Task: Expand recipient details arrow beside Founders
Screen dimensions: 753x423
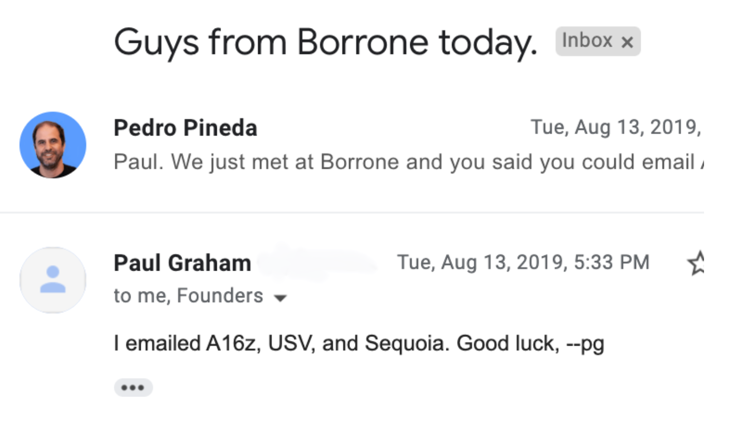Action: pos(280,298)
